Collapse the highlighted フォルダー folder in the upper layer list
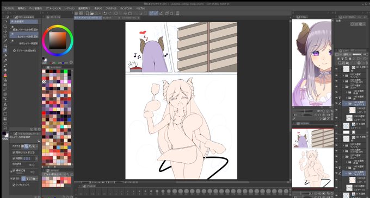370x198 pixels. [x=347, y=103]
